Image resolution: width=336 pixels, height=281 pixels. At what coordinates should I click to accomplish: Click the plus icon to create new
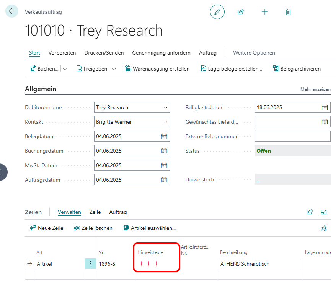265,12
